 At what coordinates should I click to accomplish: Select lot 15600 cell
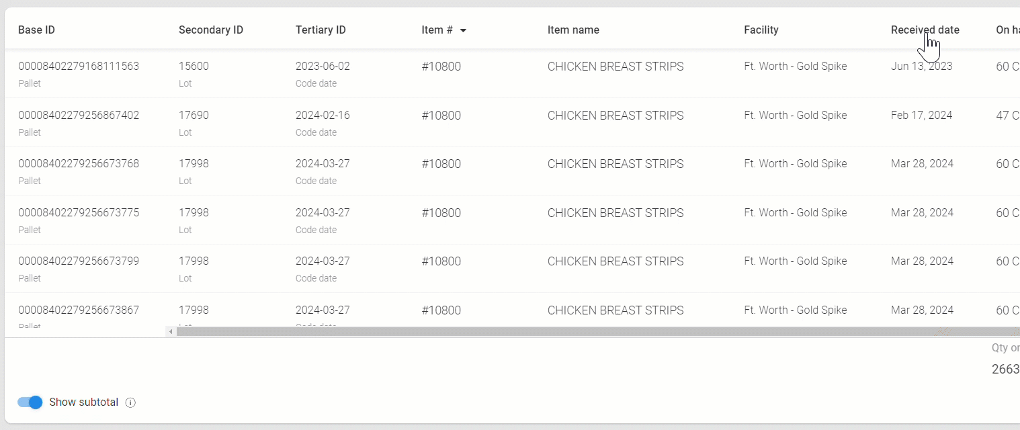tap(194, 67)
